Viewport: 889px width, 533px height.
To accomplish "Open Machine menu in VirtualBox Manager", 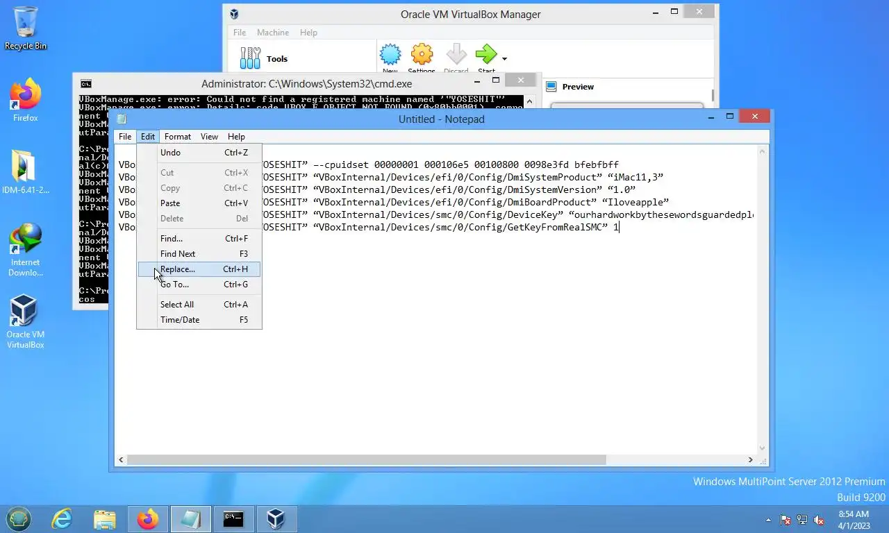I will coord(273,33).
